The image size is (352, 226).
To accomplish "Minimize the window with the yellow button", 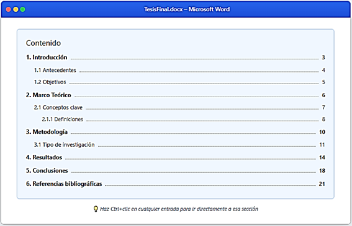I will click(16, 9).
